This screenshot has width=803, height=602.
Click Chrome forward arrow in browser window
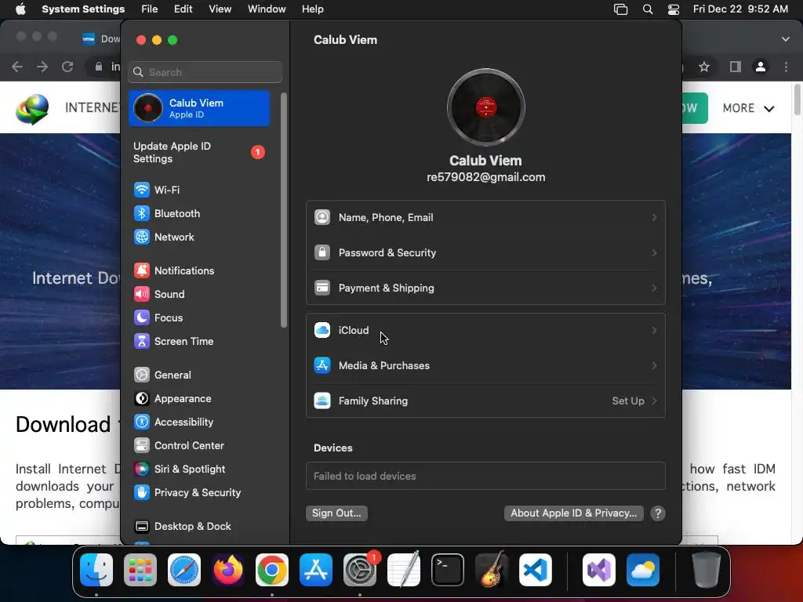[42, 67]
